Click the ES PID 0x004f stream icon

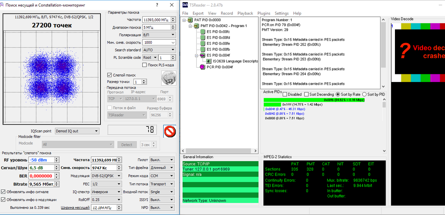point(203,55)
